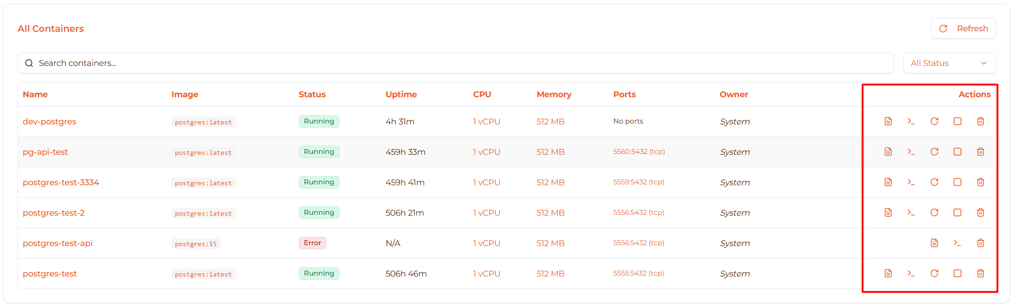Open the postgres-test-api container name
Screen dimensions: 1012x306
57,243
